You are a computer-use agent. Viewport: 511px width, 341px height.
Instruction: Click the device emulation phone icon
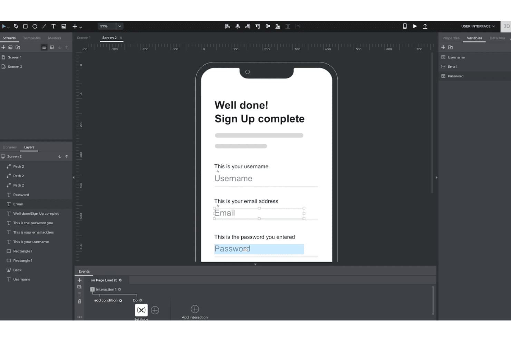click(405, 26)
